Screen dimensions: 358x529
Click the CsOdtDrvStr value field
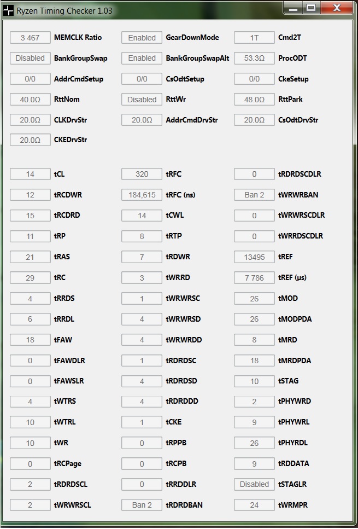click(x=254, y=120)
